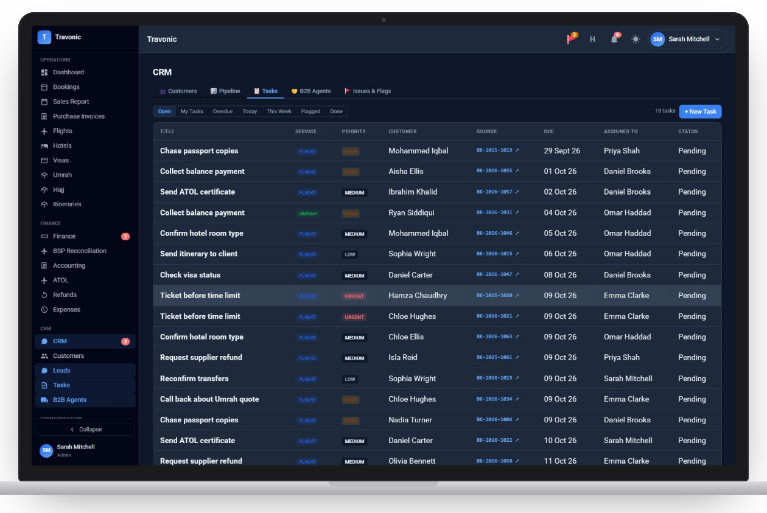Image resolution: width=767 pixels, height=513 pixels.
Task: Sort by the Due column header
Action: coord(548,131)
